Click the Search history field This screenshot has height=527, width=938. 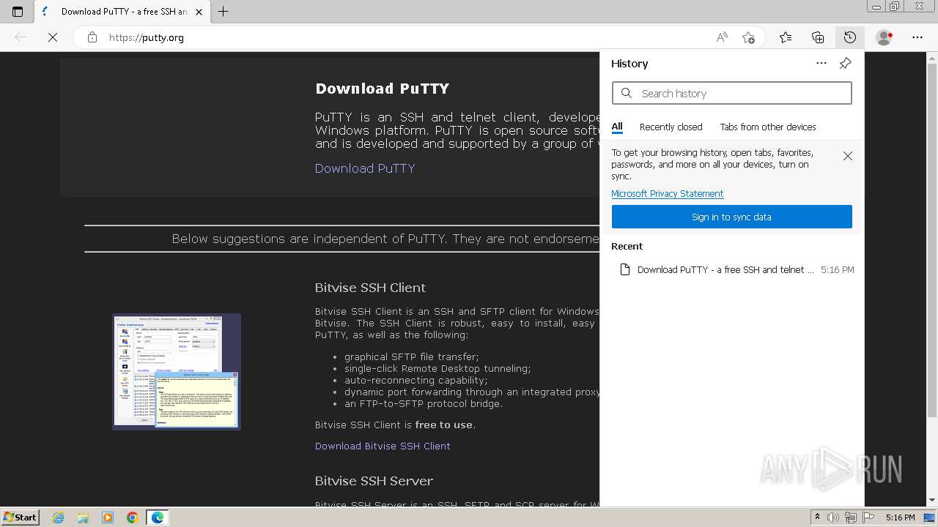(731, 93)
